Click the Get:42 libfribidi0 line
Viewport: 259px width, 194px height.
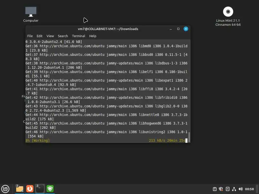(x=106, y=100)
